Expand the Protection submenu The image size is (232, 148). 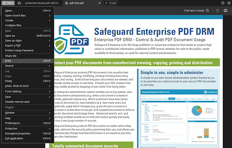pyautogui.click(x=28, y=129)
